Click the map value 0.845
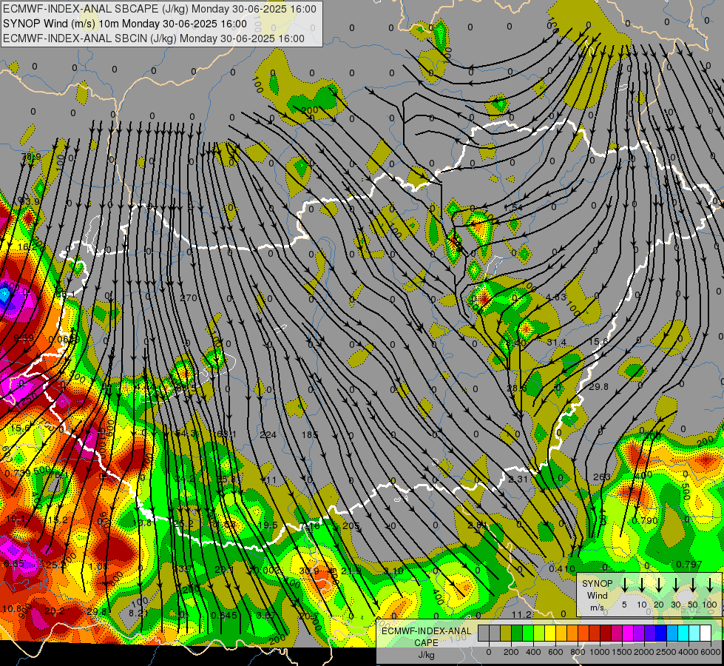The image size is (724, 666). [x=224, y=615]
